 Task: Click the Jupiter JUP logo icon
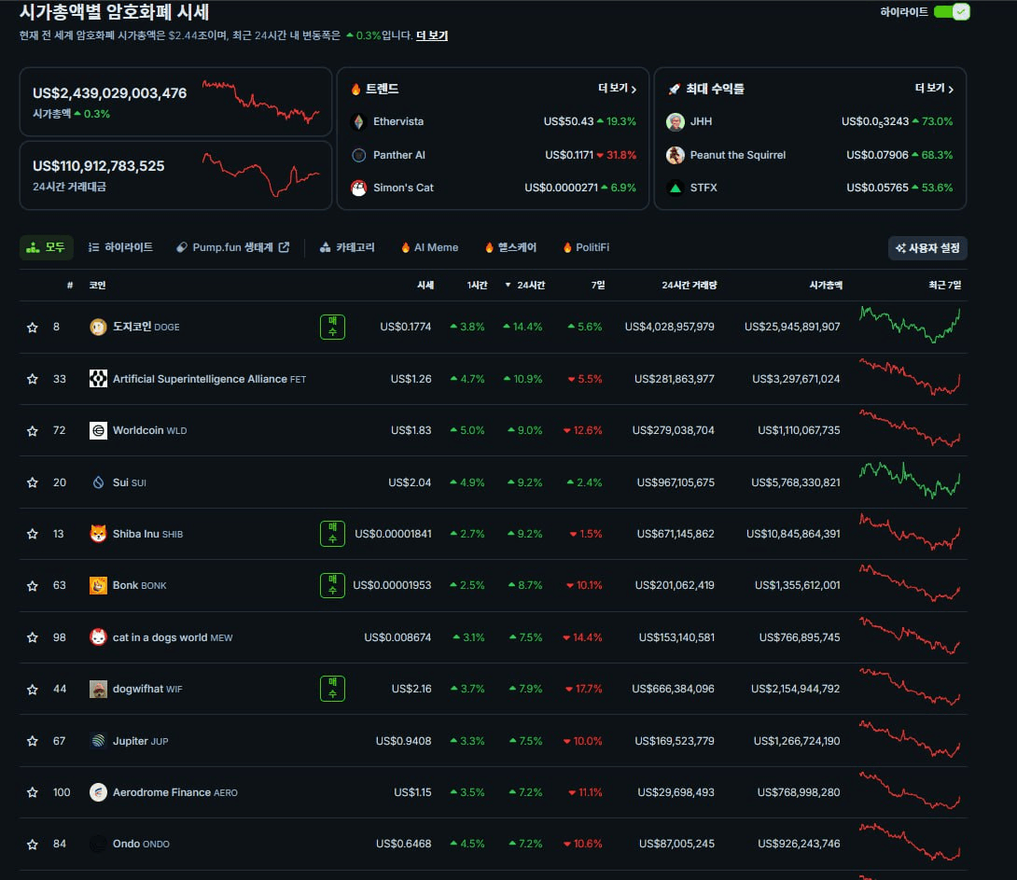[98, 741]
